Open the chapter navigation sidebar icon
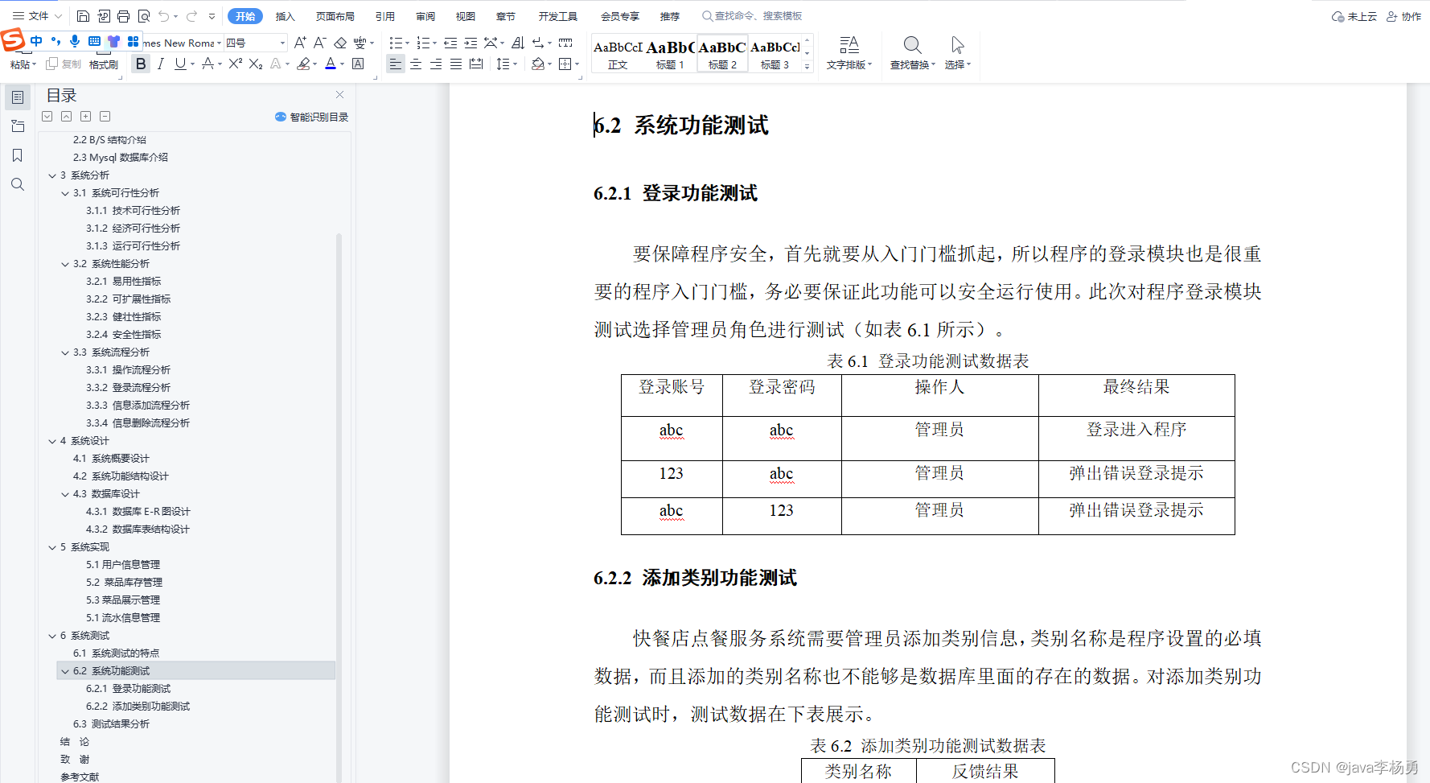Image resolution: width=1430 pixels, height=783 pixels. pyautogui.click(x=17, y=126)
